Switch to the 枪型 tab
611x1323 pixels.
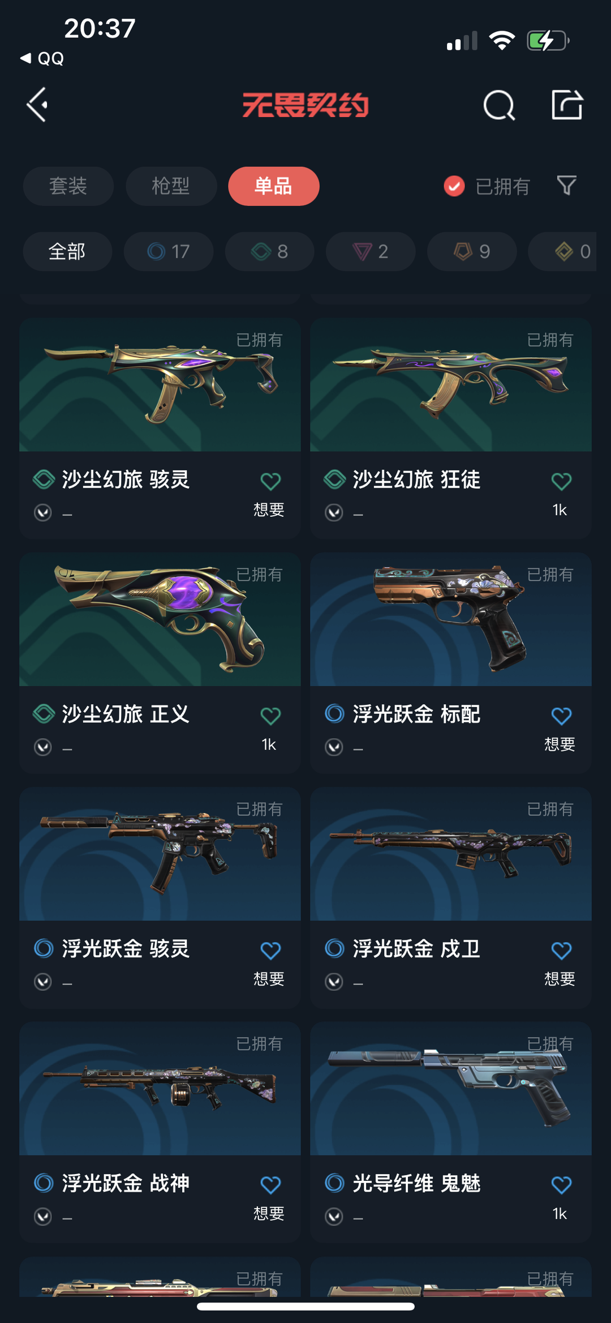click(171, 186)
